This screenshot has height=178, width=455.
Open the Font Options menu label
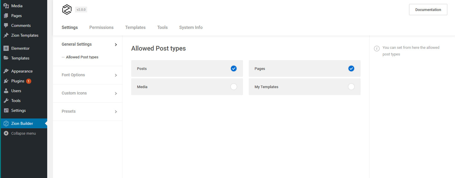73,75
